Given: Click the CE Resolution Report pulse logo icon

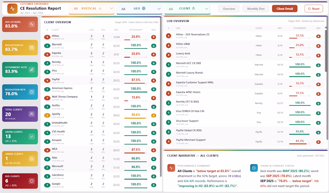Looking at the screenshot, I should [12, 9].
